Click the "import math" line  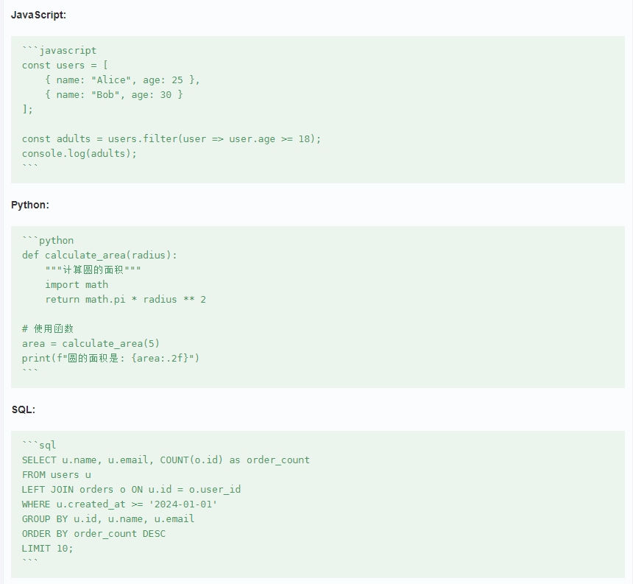tap(77, 284)
